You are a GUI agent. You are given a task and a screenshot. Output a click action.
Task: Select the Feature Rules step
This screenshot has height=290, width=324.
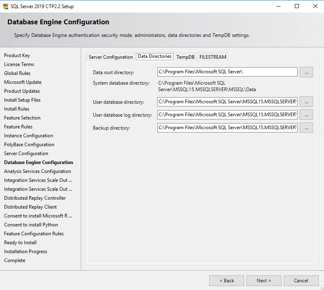(x=18, y=126)
